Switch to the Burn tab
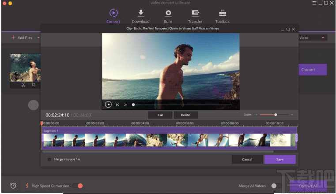 point(168,16)
